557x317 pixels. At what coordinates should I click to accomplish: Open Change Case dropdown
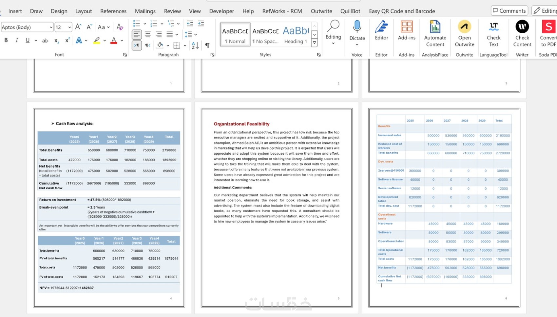click(104, 27)
